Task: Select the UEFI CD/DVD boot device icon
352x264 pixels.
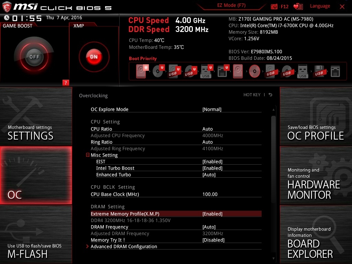Action: (158, 71)
